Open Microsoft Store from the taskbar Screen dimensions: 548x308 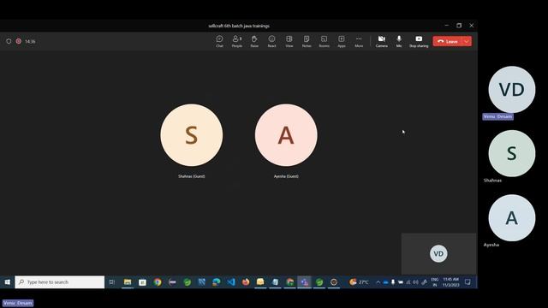pyautogui.click(x=142, y=282)
